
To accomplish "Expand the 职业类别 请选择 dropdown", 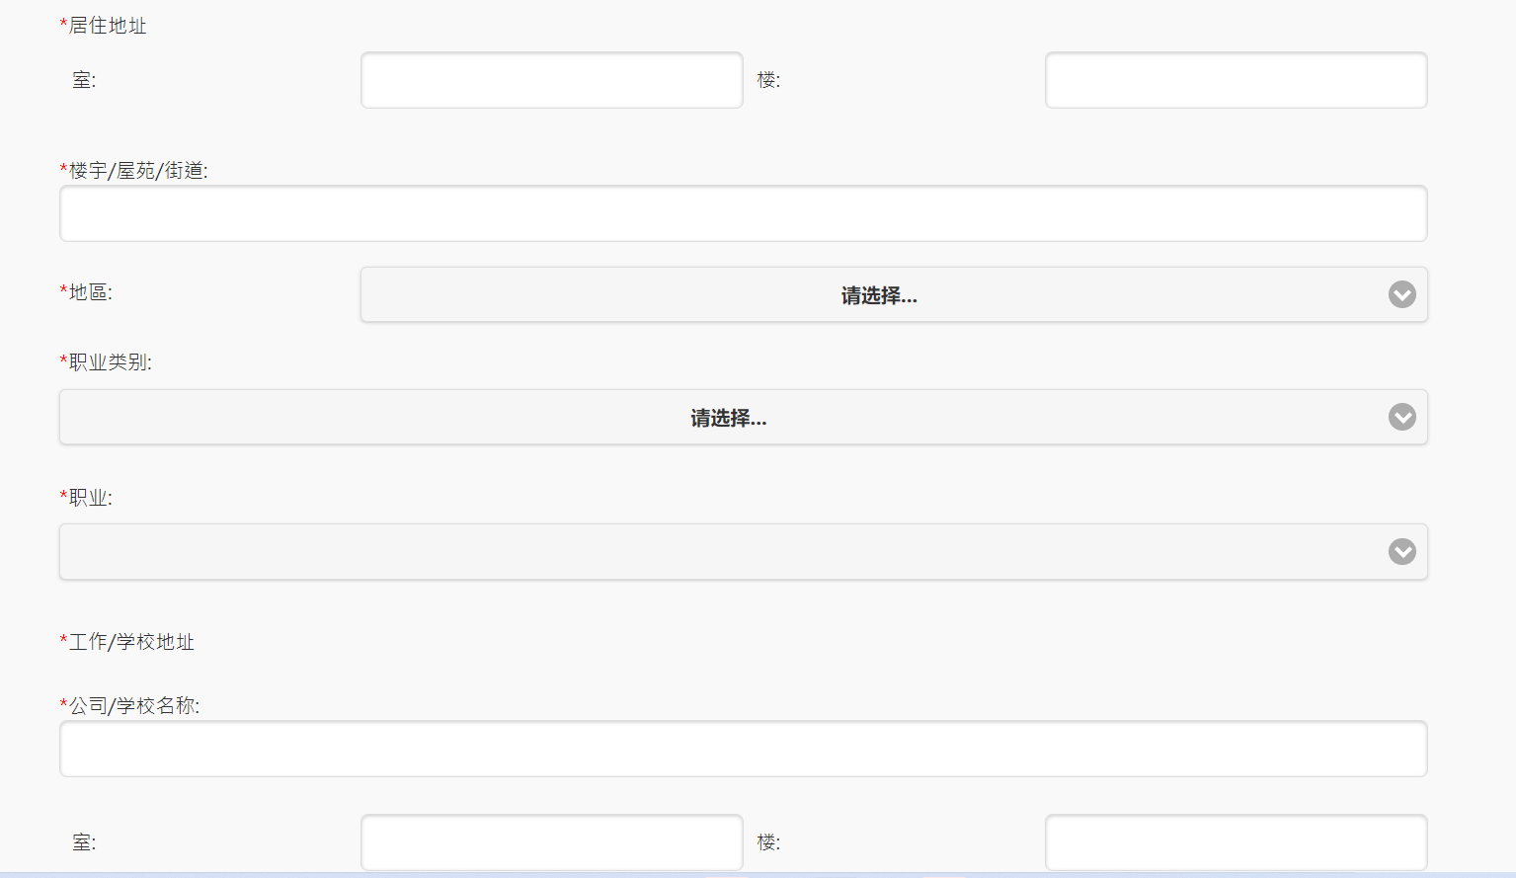I will tap(728, 417).
